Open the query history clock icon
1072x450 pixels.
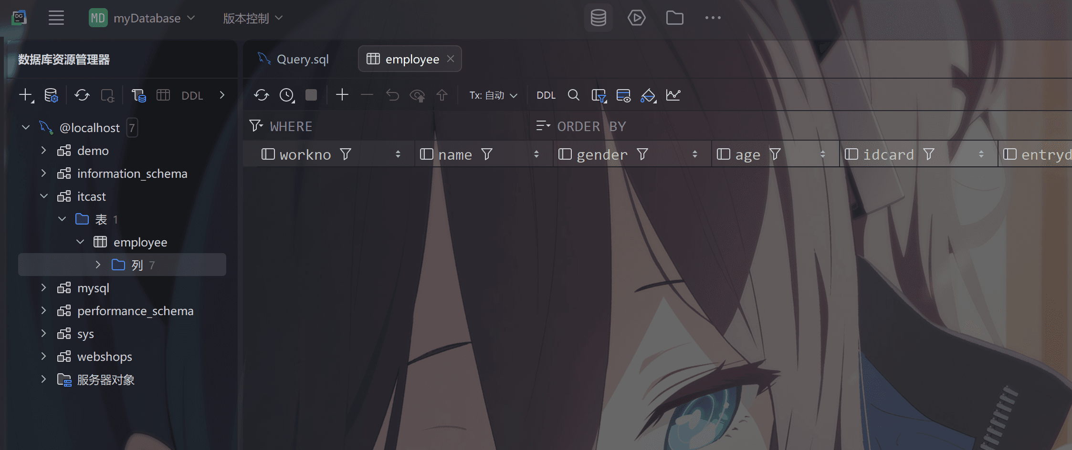(287, 95)
